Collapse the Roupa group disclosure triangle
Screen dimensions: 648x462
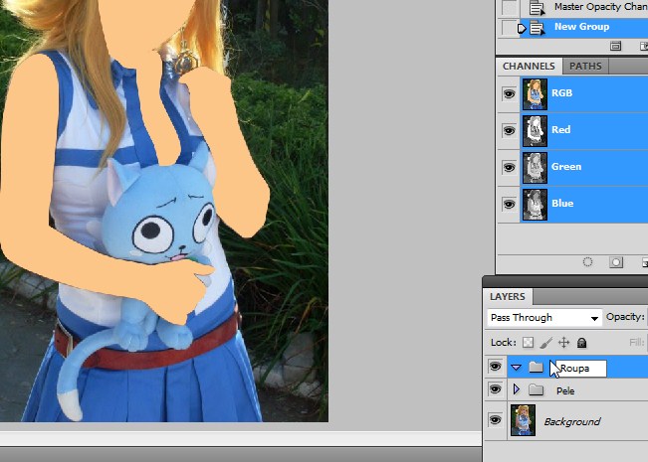pos(516,367)
